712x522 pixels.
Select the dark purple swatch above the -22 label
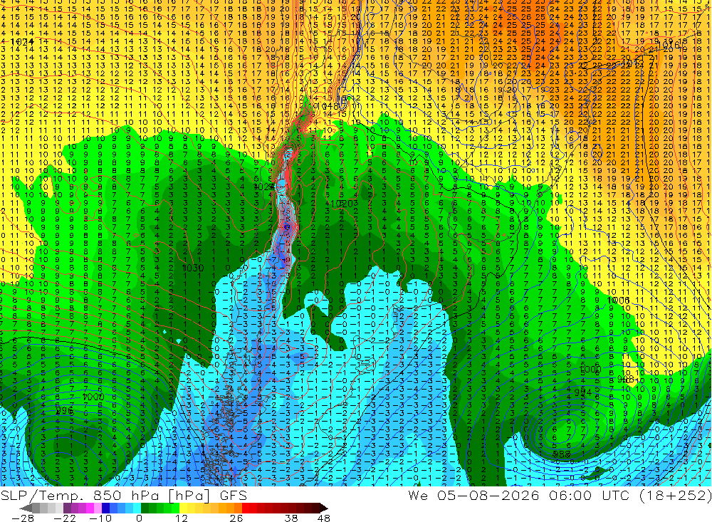click(x=67, y=508)
